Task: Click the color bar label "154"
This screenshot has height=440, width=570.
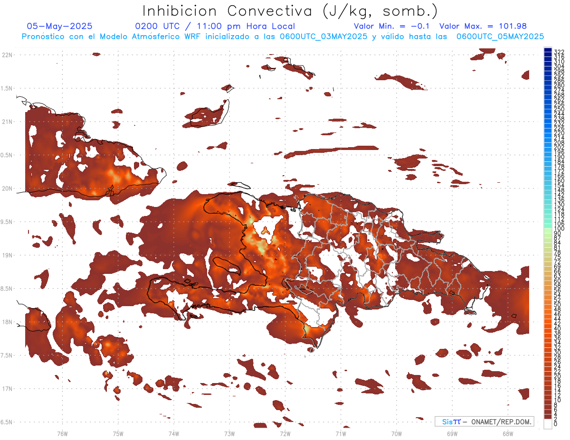Action: (x=559, y=186)
